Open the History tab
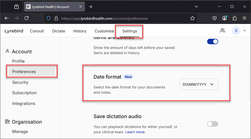Image resolution: width=251 pixels, height=139 pixels. pos(80,31)
